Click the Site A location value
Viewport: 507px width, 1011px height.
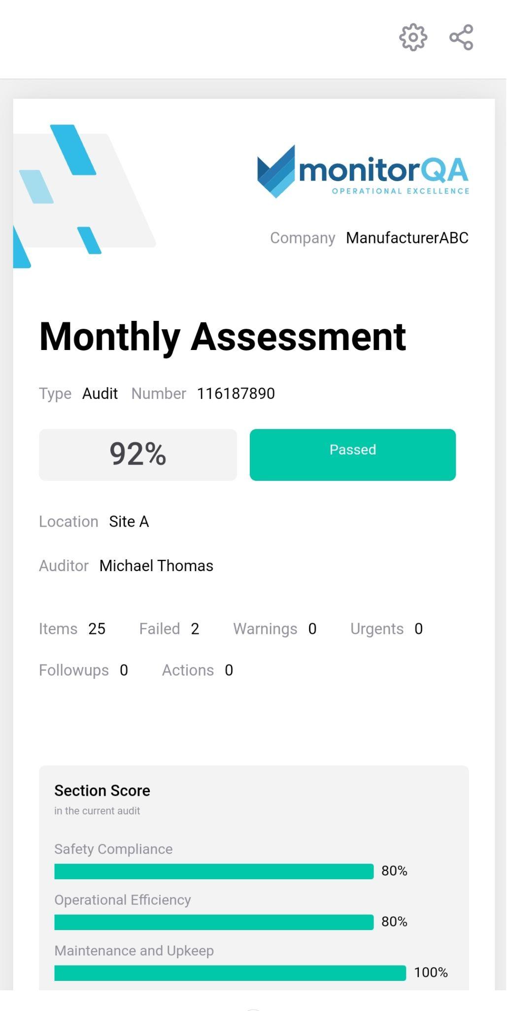(x=129, y=522)
